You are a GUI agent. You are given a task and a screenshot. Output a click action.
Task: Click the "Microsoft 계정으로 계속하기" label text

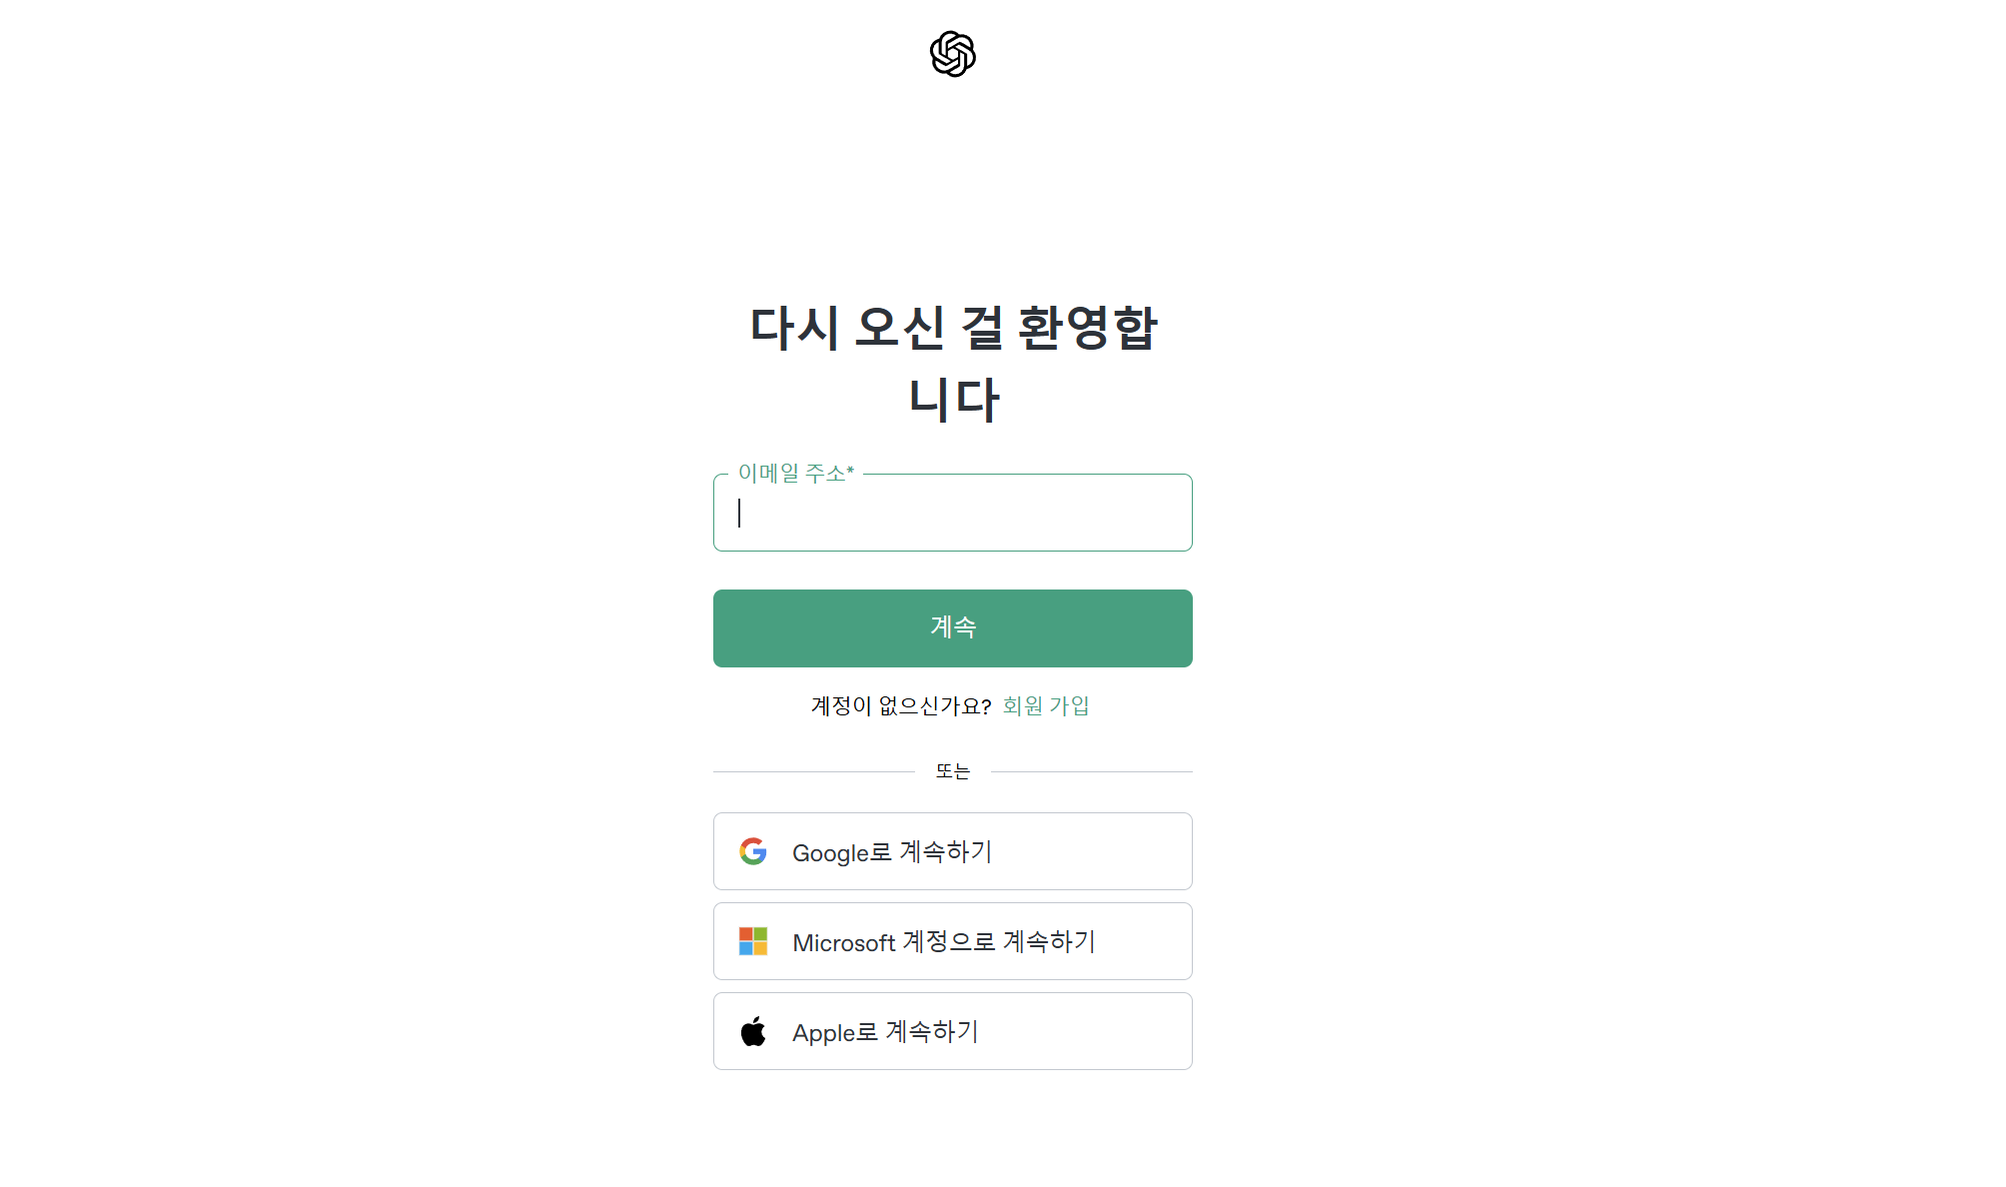coord(944,942)
